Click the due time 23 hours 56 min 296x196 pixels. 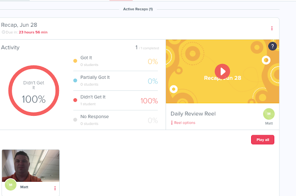33,32
